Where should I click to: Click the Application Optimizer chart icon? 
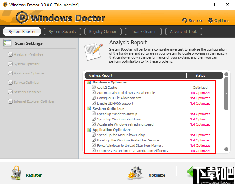(x=89, y=130)
